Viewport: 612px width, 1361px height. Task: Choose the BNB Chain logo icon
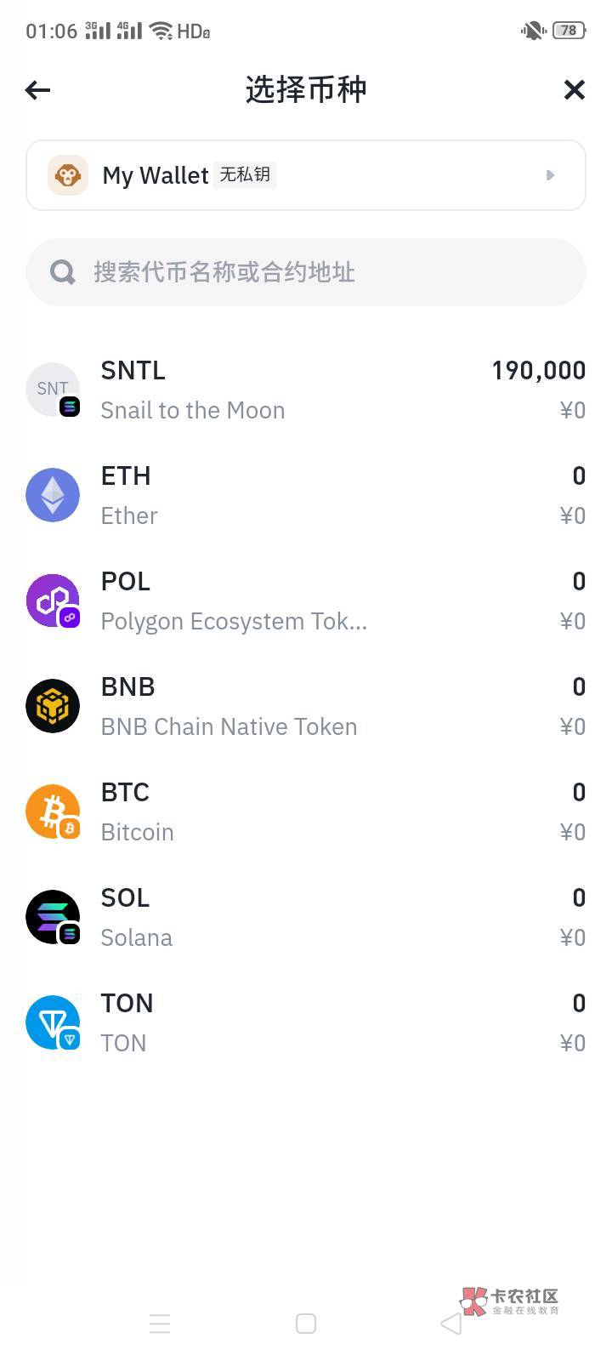(53, 706)
